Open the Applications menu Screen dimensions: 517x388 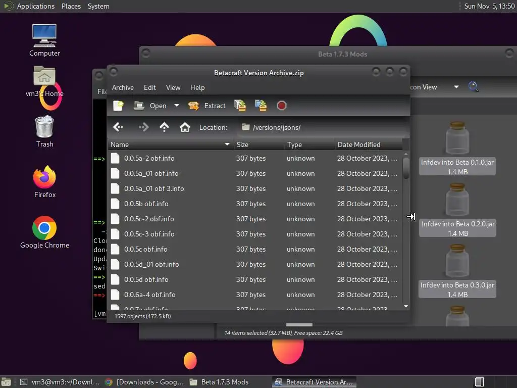click(36, 6)
